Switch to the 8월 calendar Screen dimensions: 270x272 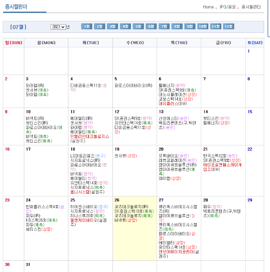coord(177,27)
